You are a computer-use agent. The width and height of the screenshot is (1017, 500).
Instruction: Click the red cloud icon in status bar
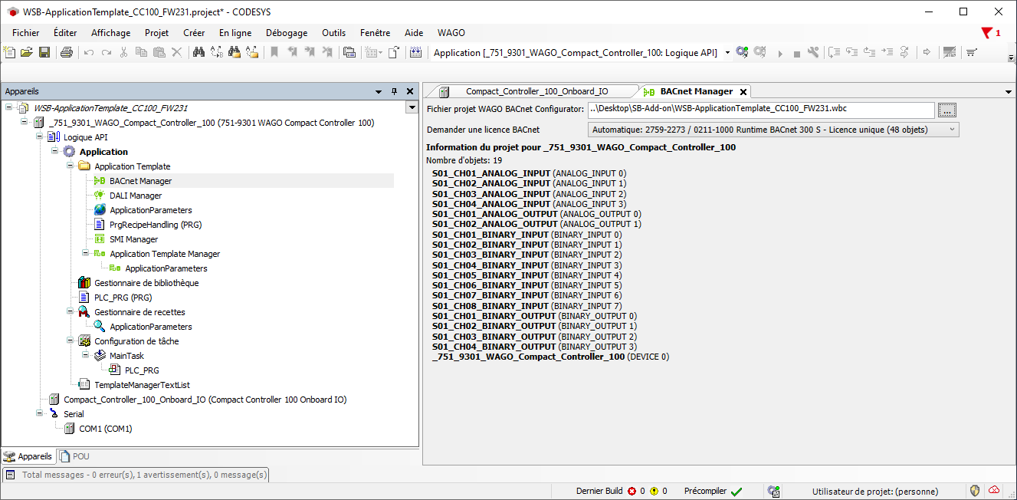tap(994, 491)
